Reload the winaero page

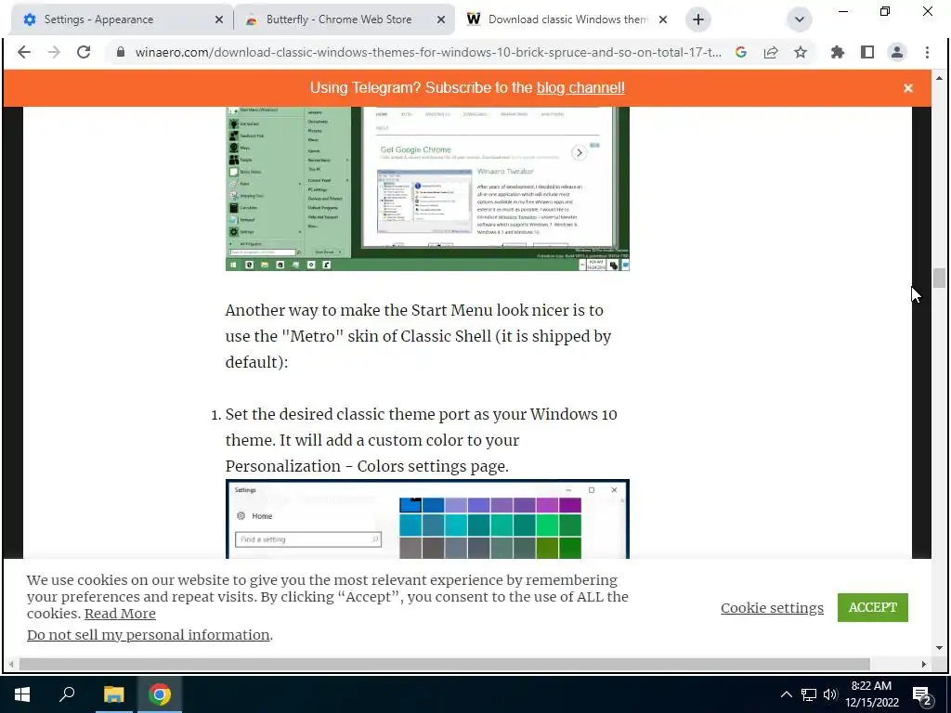[84, 52]
